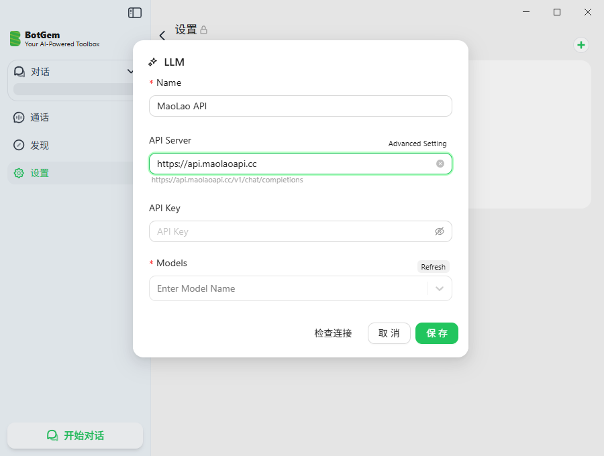Click the green plus add button
Screen dimensions: 604x456
coord(581,45)
